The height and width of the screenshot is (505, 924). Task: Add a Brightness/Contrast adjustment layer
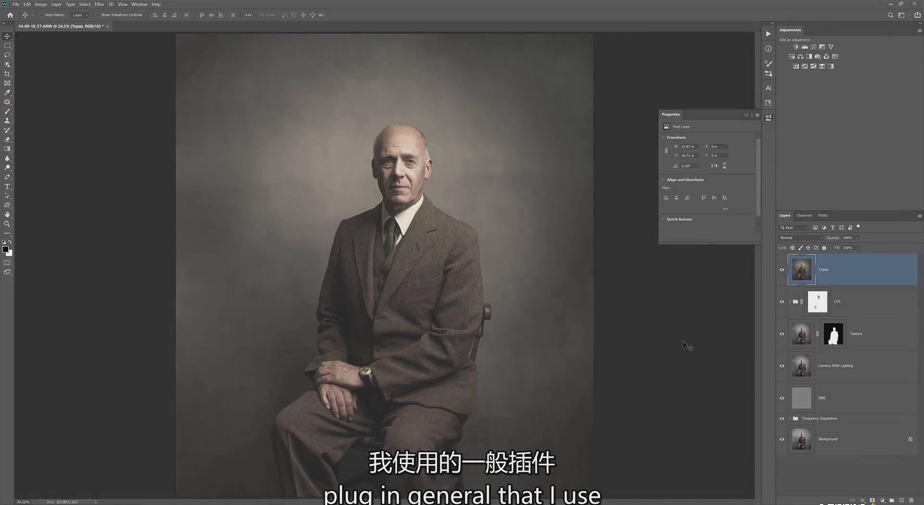click(x=796, y=47)
